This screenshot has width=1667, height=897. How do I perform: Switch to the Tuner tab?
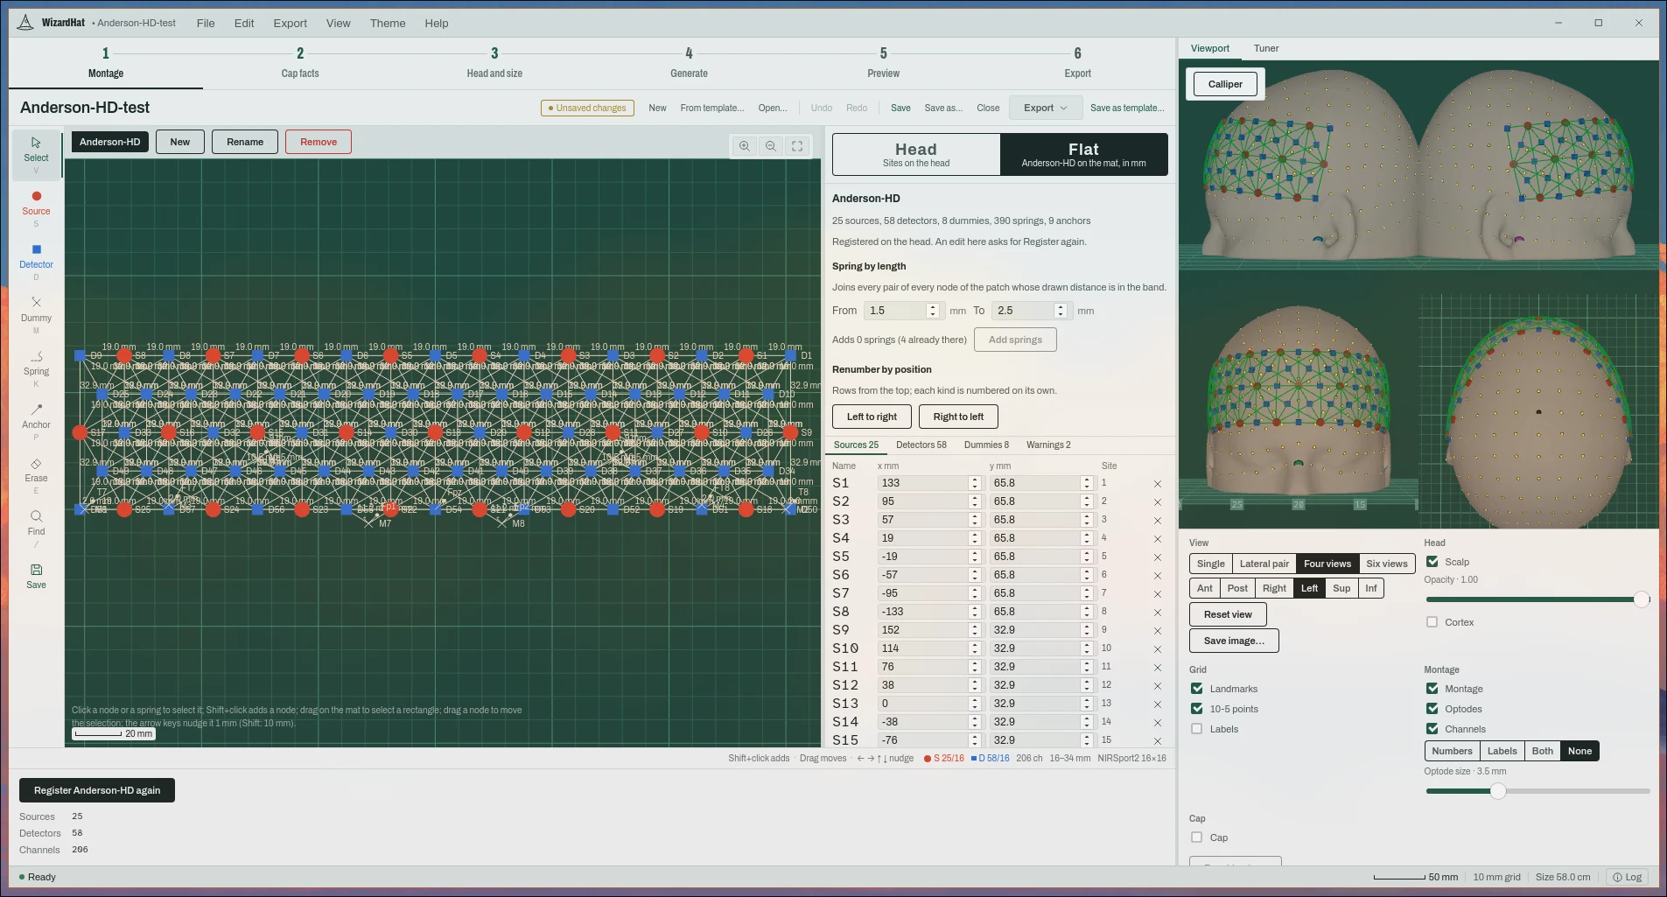[x=1266, y=49]
